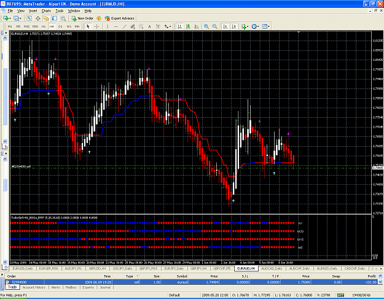Select the W1 timeframe button
The height and width of the screenshot is (299, 384).
pyautogui.click(x=69, y=26)
